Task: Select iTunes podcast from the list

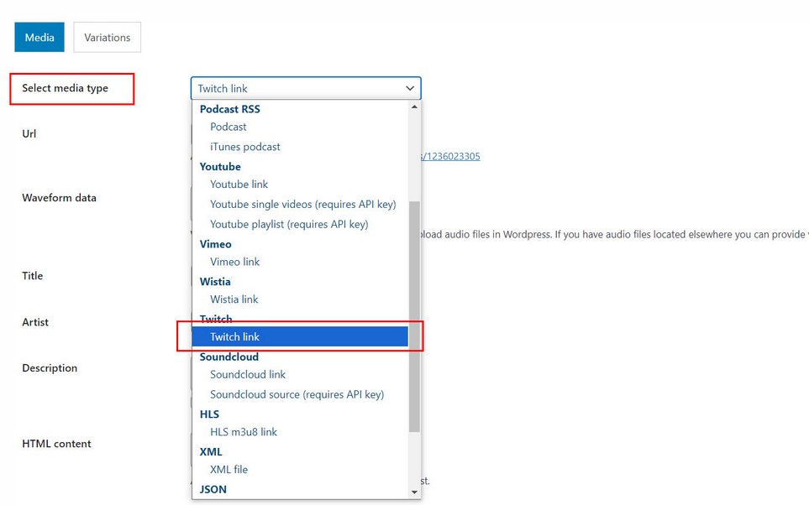Action: point(300,147)
